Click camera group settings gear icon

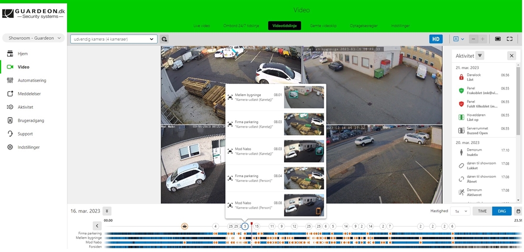click(x=164, y=39)
